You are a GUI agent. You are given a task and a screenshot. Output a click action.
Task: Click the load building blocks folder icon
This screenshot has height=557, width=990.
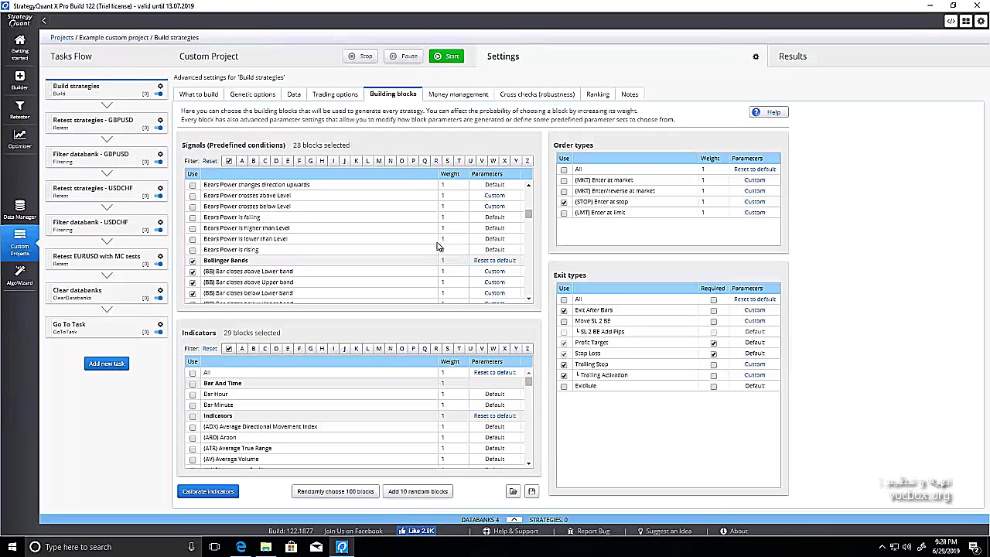pyautogui.click(x=513, y=491)
